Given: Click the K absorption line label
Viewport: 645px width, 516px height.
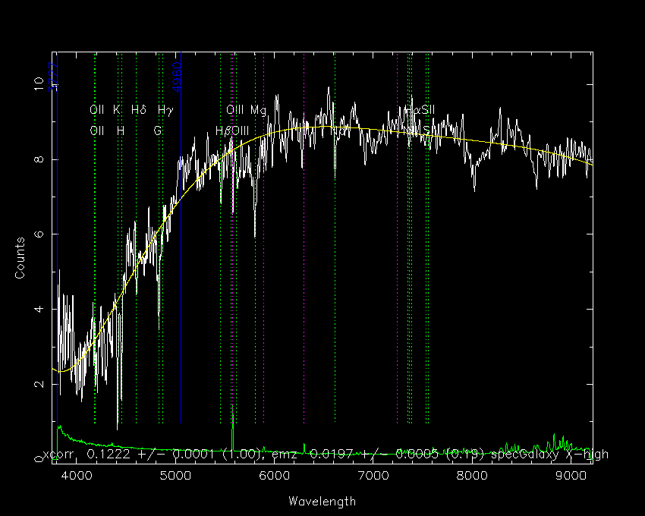Looking at the screenshot, I should point(117,110).
